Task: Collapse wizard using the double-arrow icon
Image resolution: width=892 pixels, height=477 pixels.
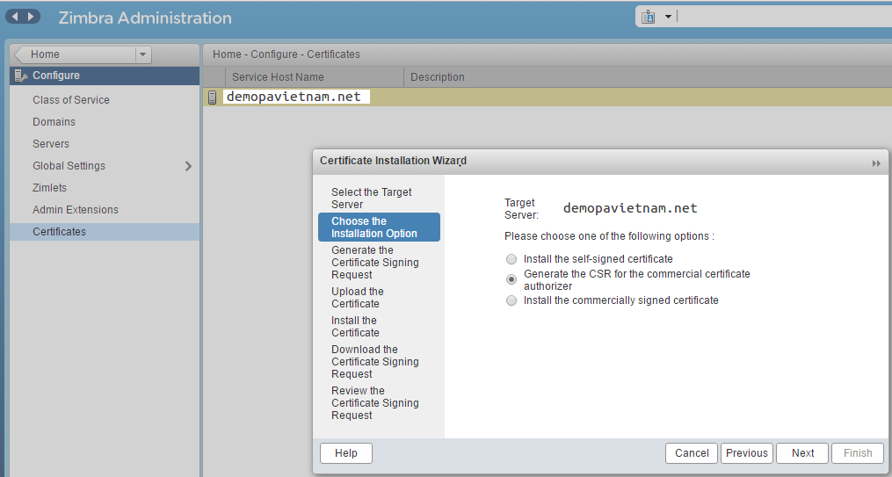Action: pos(876,163)
